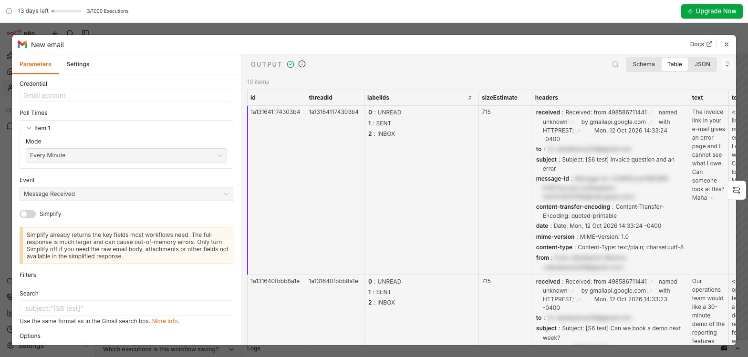Click the headers column header
748x357 pixels.
pyautogui.click(x=611, y=98)
